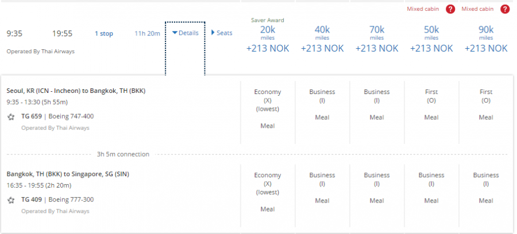Pick the 90k miles mixed cabin fare
517x234 pixels.
[x=486, y=38]
